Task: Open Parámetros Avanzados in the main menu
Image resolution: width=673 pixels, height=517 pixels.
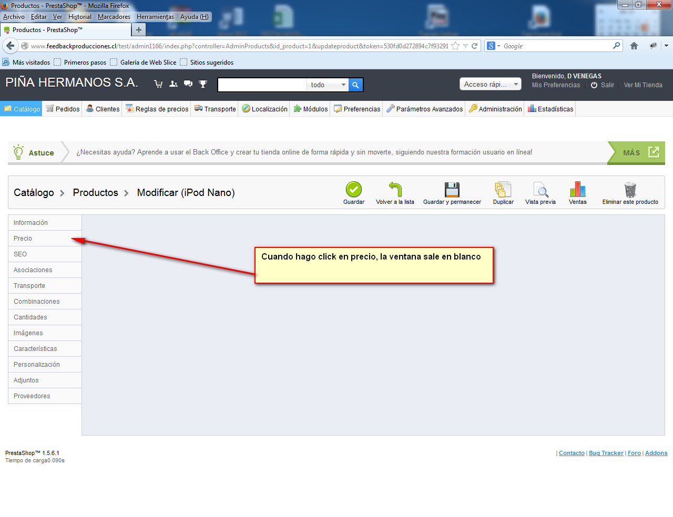Action: coord(424,109)
